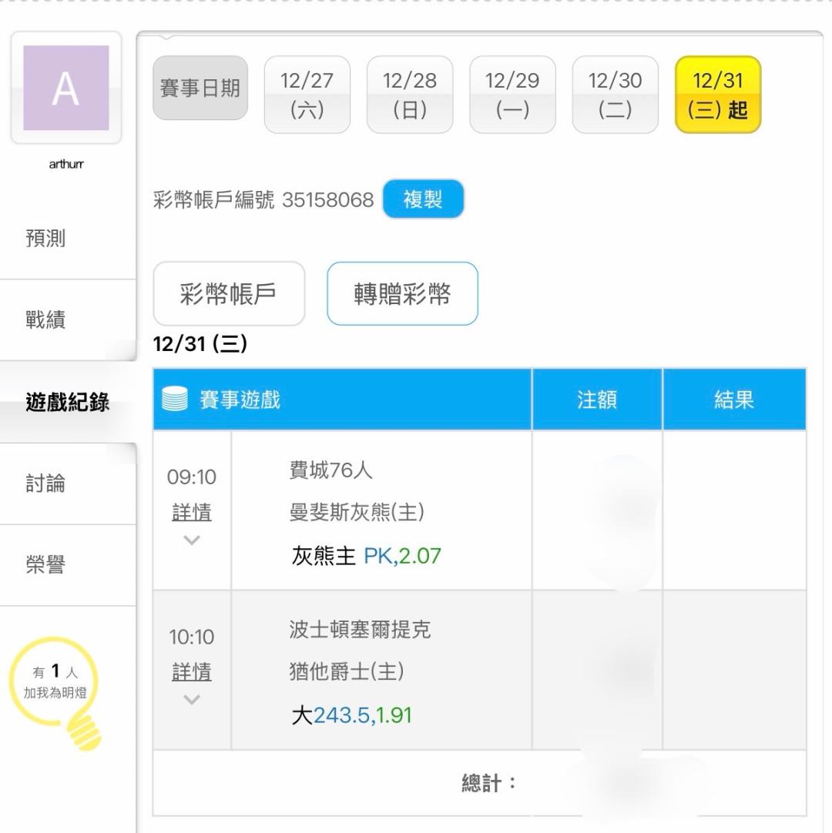Open the 戰績 sidebar item
Image resolution: width=832 pixels, height=833 pixels.
point(46,320)
